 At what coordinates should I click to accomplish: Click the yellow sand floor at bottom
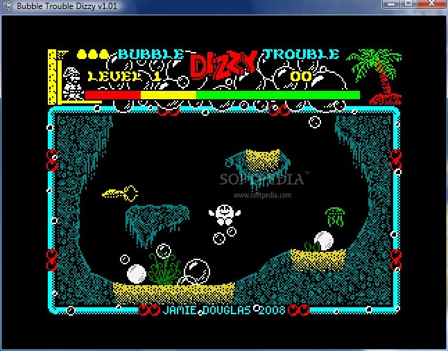pyautogui.click(x=173, y=293)
